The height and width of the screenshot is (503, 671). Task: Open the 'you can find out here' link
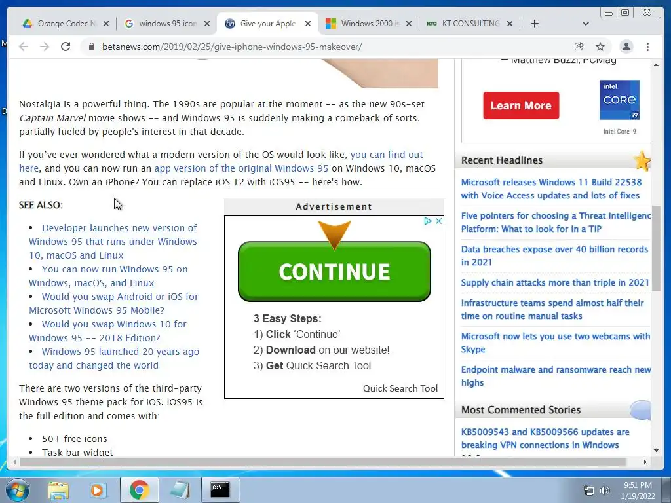click(x=387, y=155)
